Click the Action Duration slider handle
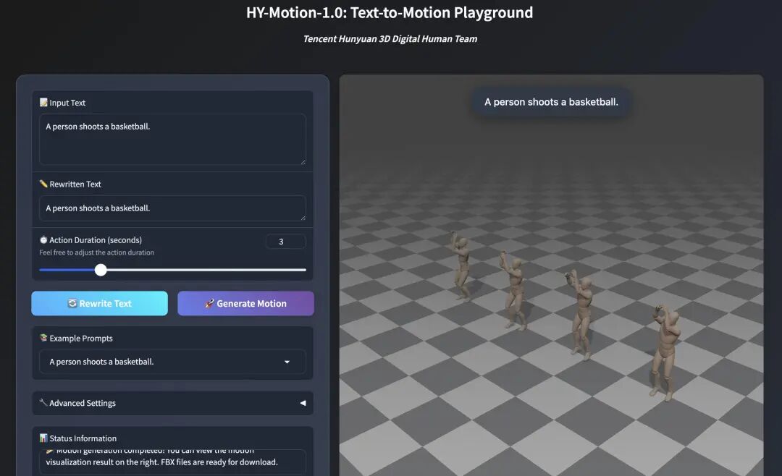Screen dimensions: 782x476 [101, 270]
